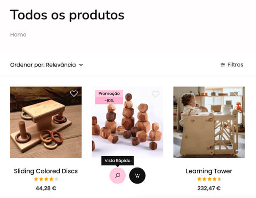Go to Home breadcrumb link

click(18, 35)
